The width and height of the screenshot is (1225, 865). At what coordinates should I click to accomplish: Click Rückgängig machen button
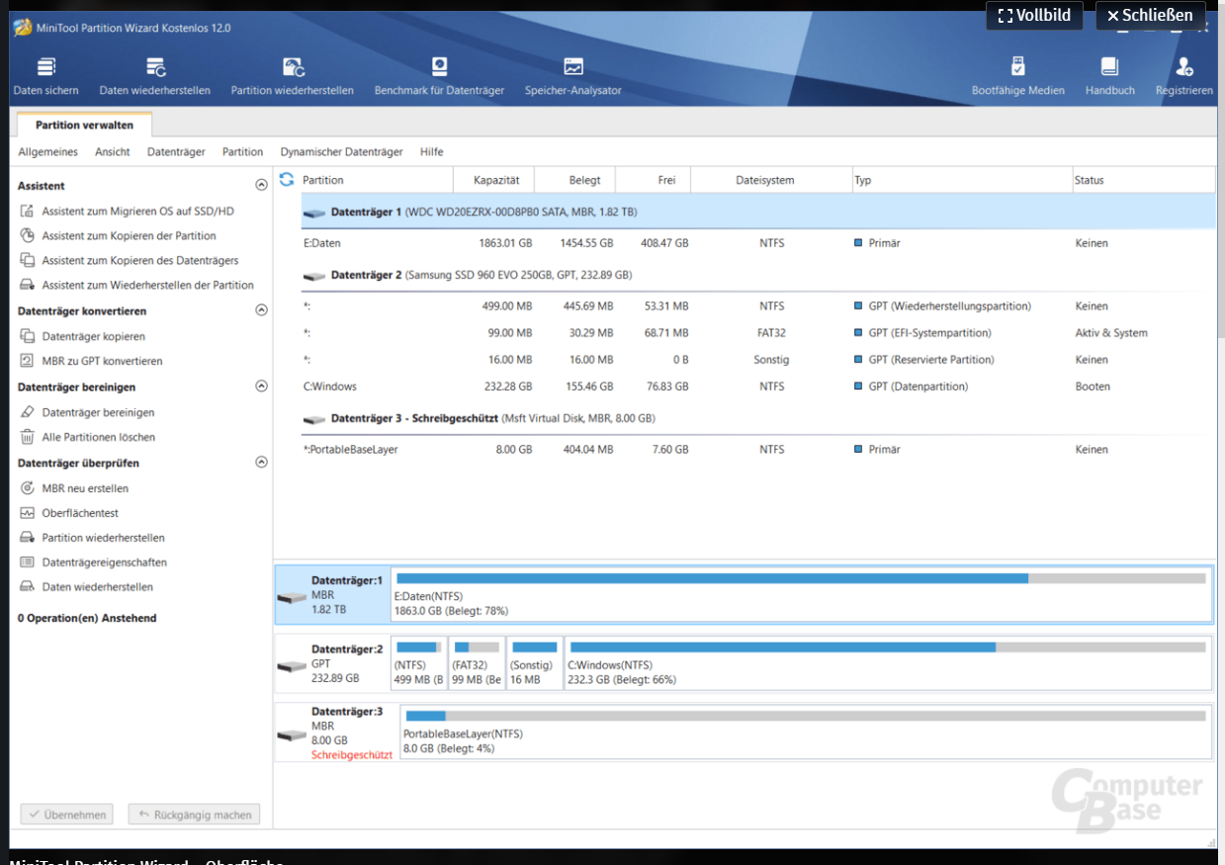click(194, 815)
